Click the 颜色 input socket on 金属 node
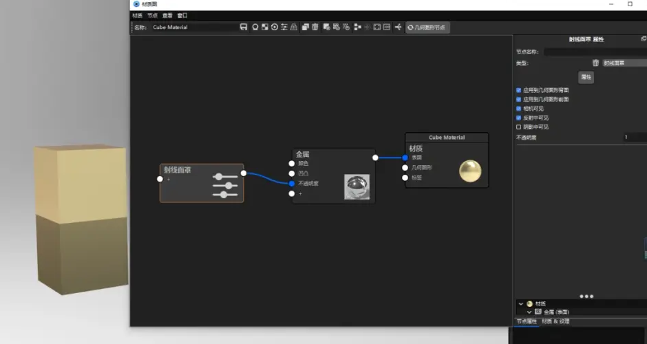The width and height of the screenshot is (647, 344). click(x=292, y=164)
